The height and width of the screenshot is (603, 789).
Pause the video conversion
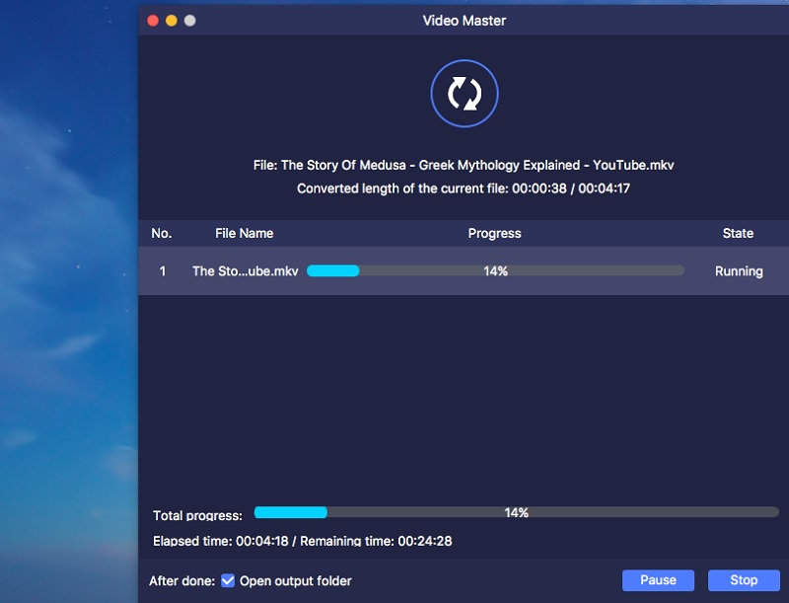[658, 580]
